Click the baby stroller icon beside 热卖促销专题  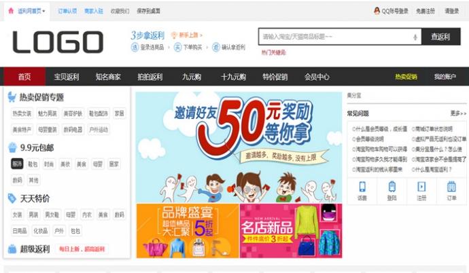12,97
